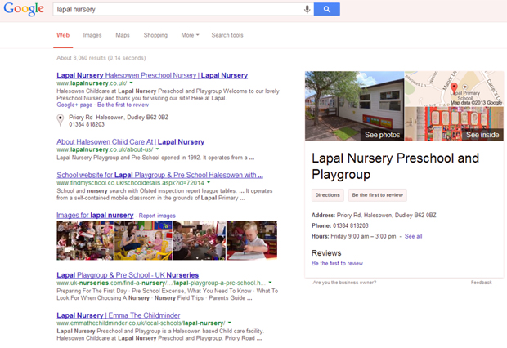This screenshot has width=507, height=348.
Task: Open Lapal Playgroup & Pre School - UK Nurseries
Action: pyautogui.click(x=128, y=275)
